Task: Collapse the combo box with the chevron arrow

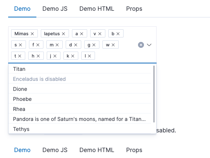Action: [149, 45]
